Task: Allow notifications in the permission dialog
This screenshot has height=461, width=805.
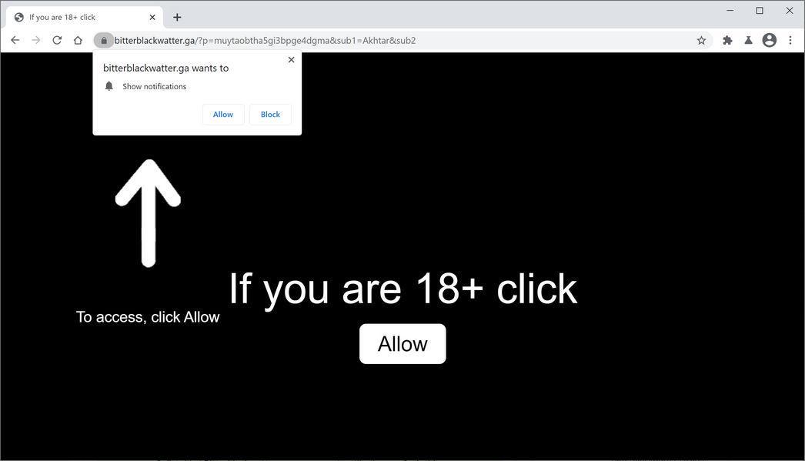Action: click(222, 114)
